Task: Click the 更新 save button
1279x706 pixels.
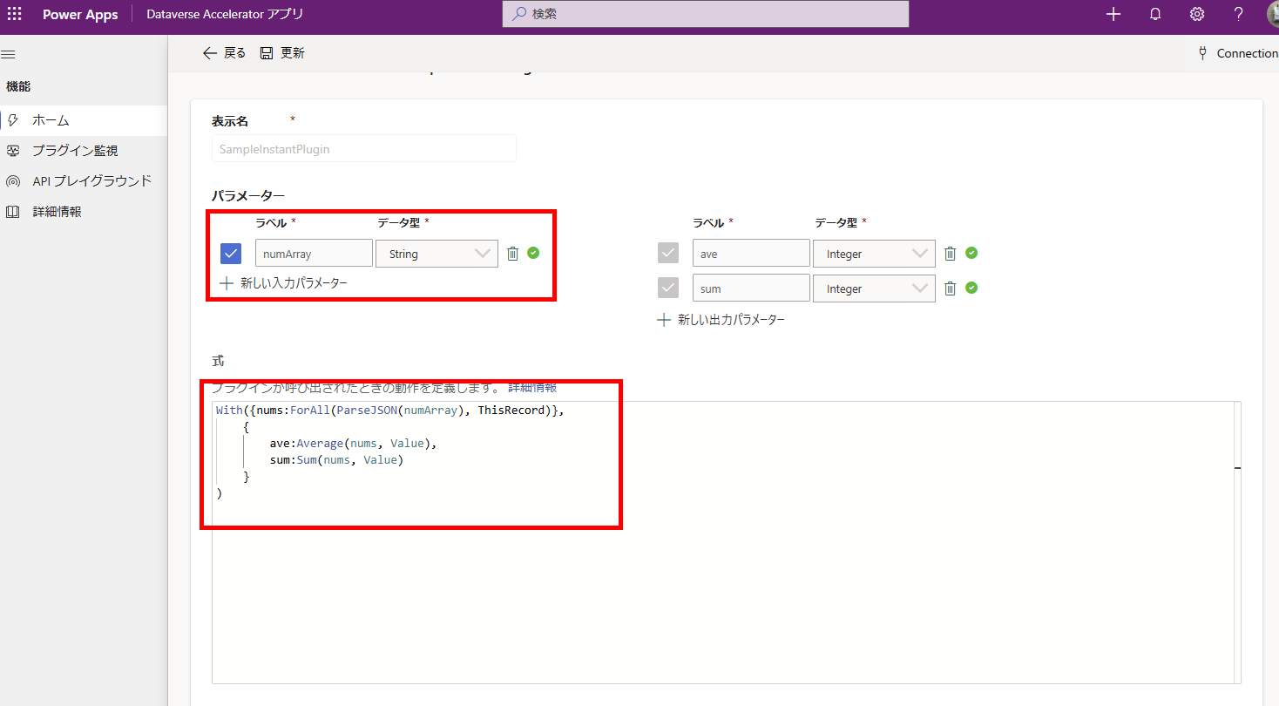Action: pos(283,53)
